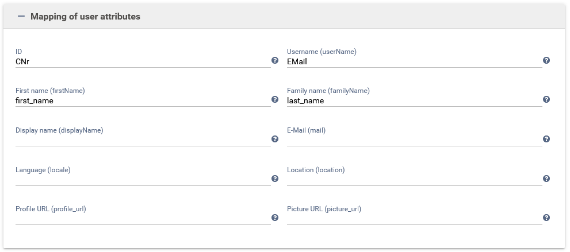Open help for First name field
Viewport: 570px width, 252px height.
tap(275, 99)
